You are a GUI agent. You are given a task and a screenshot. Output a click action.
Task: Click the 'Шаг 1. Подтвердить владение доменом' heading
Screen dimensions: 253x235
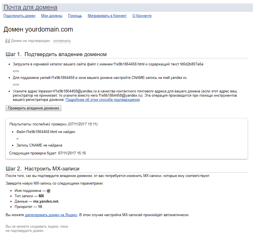56,54
